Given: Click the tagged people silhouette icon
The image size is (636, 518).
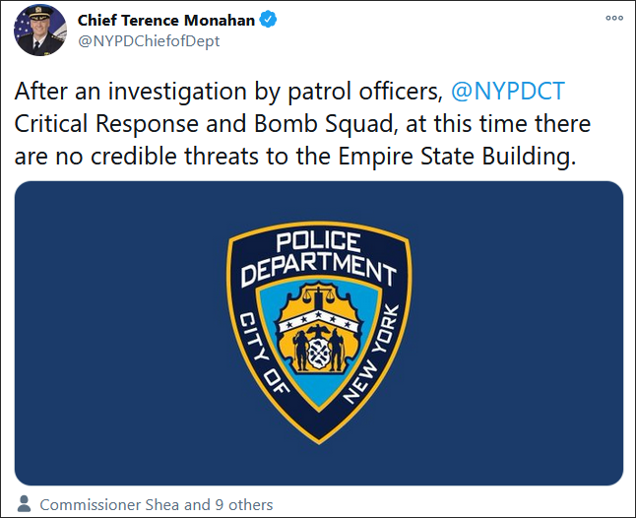Looking at the screenshot, I should click(24, 503).
